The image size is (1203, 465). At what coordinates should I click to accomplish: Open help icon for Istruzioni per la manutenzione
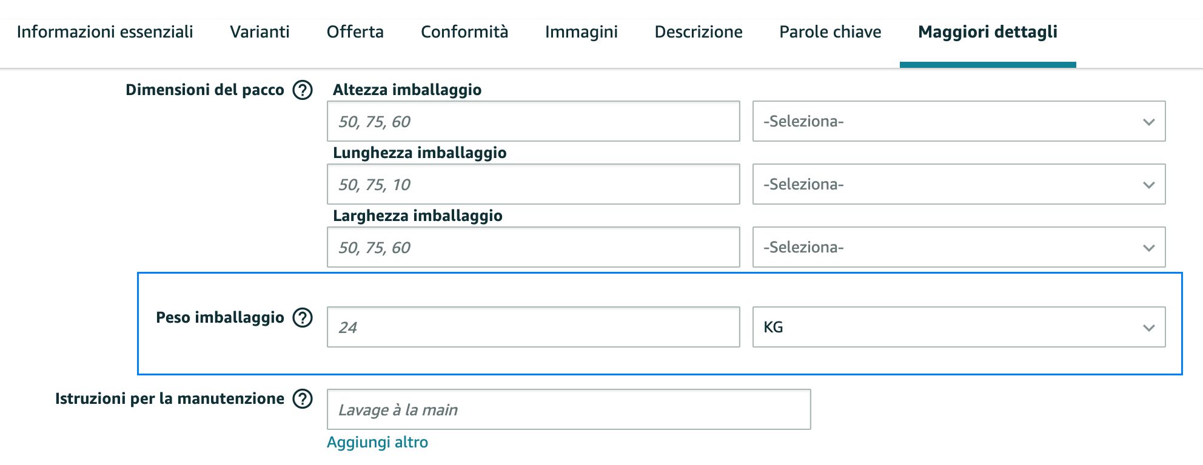coord(303,399)
